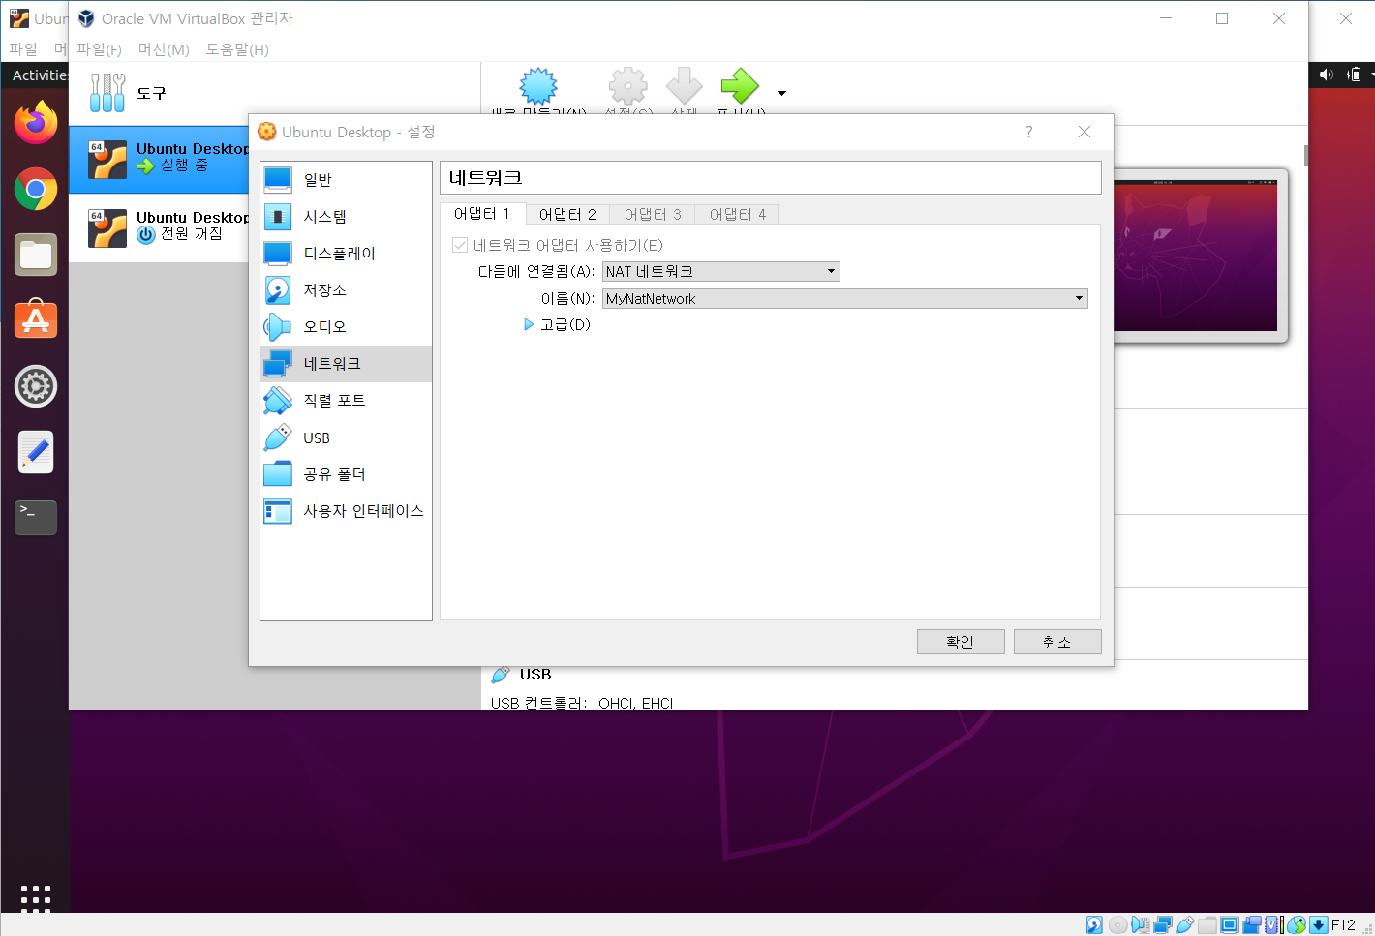Select the powered-off Ubuntu Desktop VM entry
This screenshot has height=936, width=1375.
(159, 227)
